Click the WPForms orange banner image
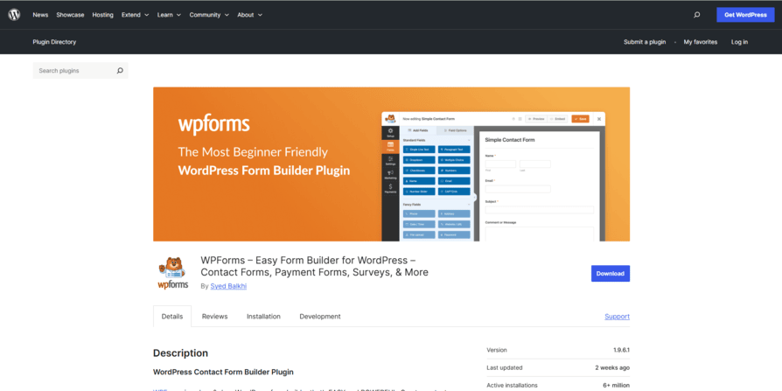 [392, 164]
